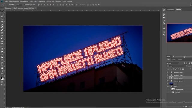Select the Horizontal Type tool
The image size is (192, 108).
click(2, 60)
